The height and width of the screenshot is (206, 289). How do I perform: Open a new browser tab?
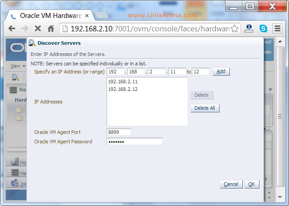(101, 16)
